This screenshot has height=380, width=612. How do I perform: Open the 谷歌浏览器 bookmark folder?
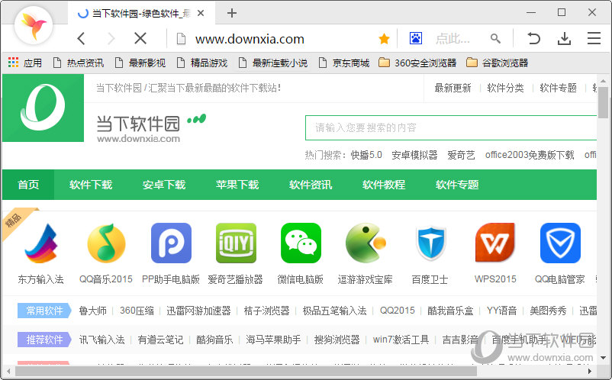498,63
